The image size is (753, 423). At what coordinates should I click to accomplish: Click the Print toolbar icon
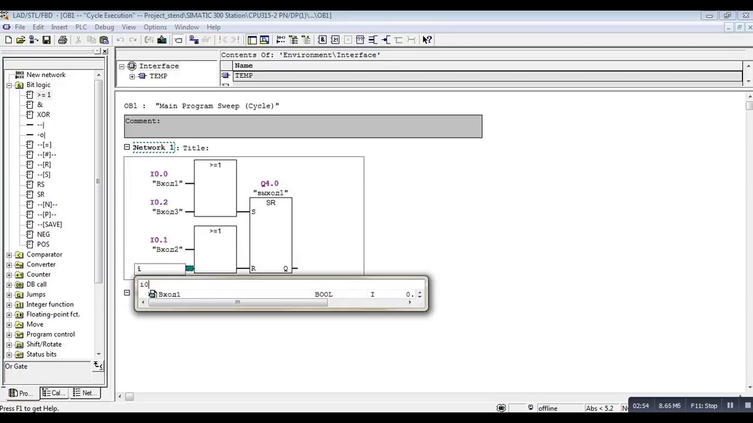pyautogui.click(x=62, y=40)
